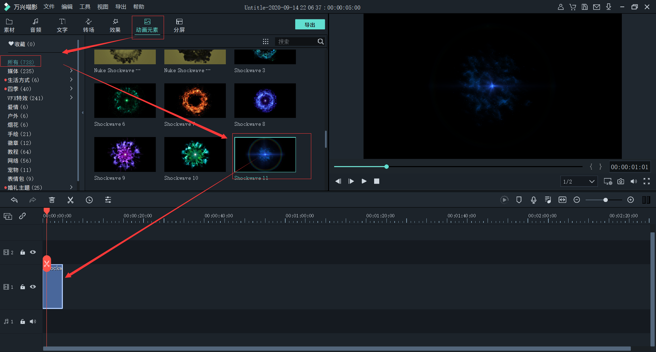This screenshot has width=656, height=352.
Task: Click the marker shield icon
Action: coord(519,200)
